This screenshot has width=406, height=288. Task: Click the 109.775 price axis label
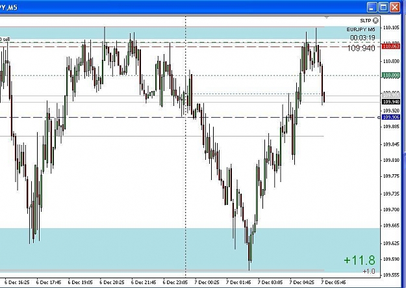point(391,176)
